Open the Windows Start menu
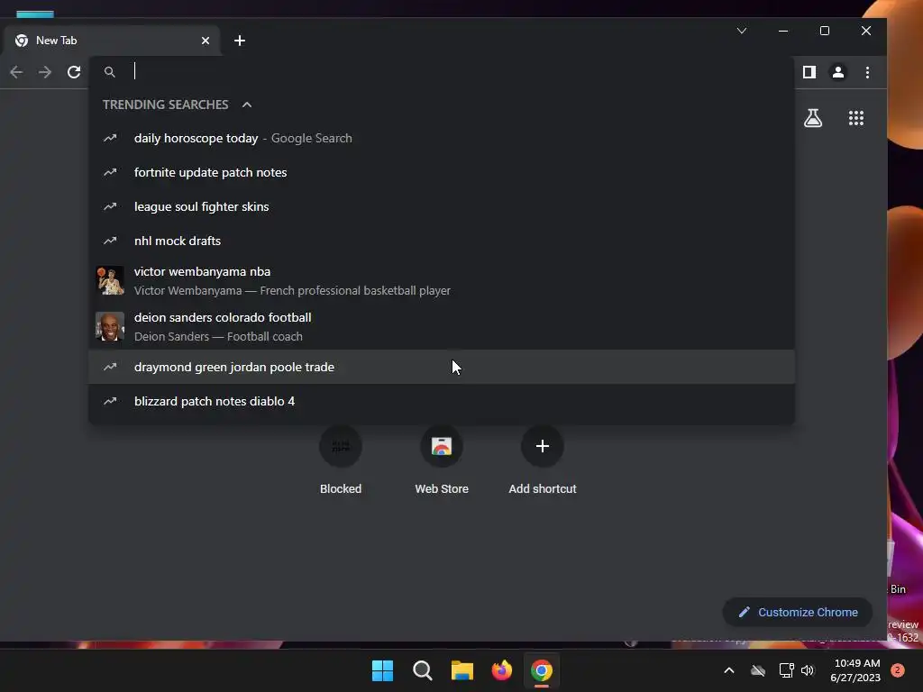The height and width of the screenshot is (692, 923). pos(382,670)
